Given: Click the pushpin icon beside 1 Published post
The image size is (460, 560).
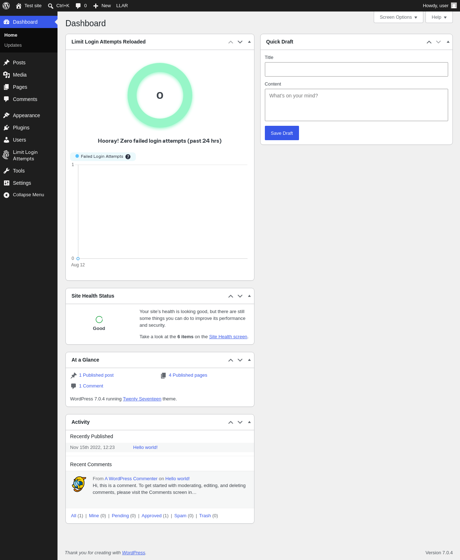Looking at the screenshot, I should point(74,375).
